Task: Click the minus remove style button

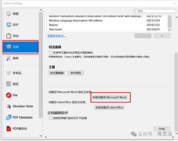Action: (143, 36)
